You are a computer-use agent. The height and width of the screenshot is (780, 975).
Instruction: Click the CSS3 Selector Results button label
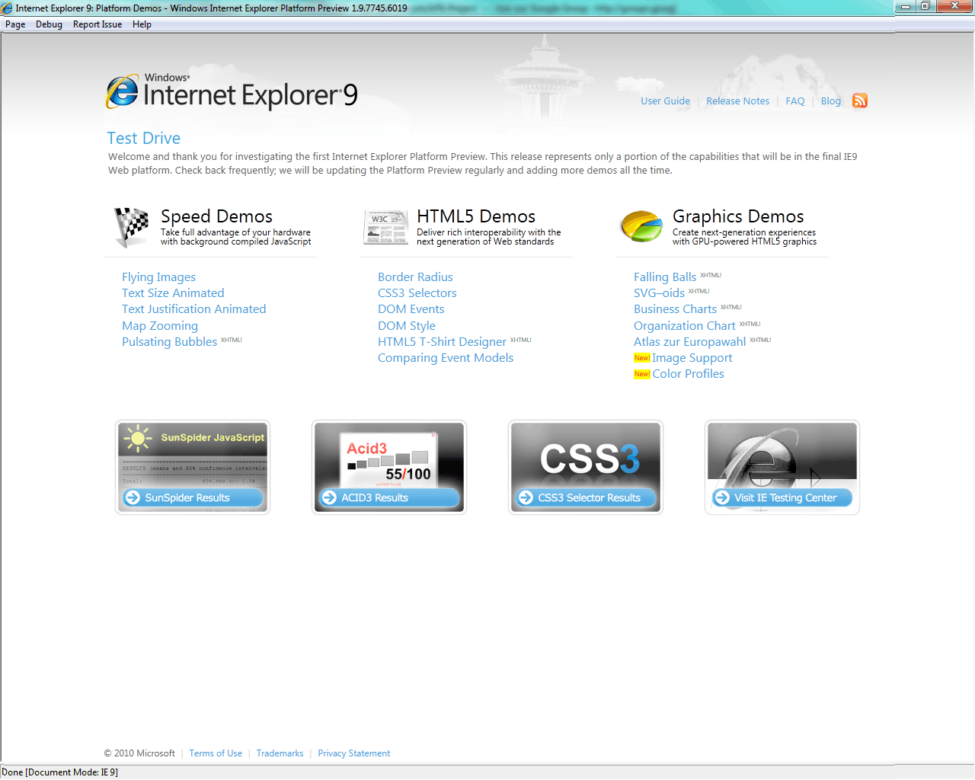tap(590, 497)
